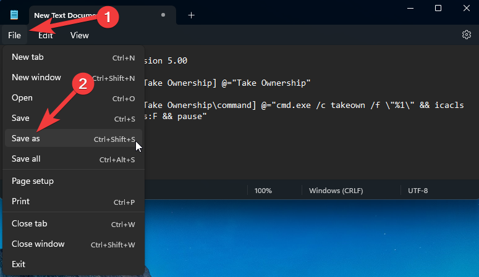
Task: Close Notepad with the X button
Action: coord(466,8)
